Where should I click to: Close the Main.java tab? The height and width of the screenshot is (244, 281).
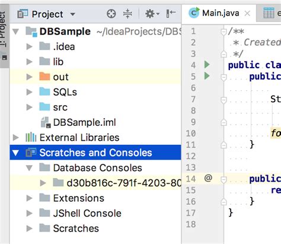[x=247, y=14]
